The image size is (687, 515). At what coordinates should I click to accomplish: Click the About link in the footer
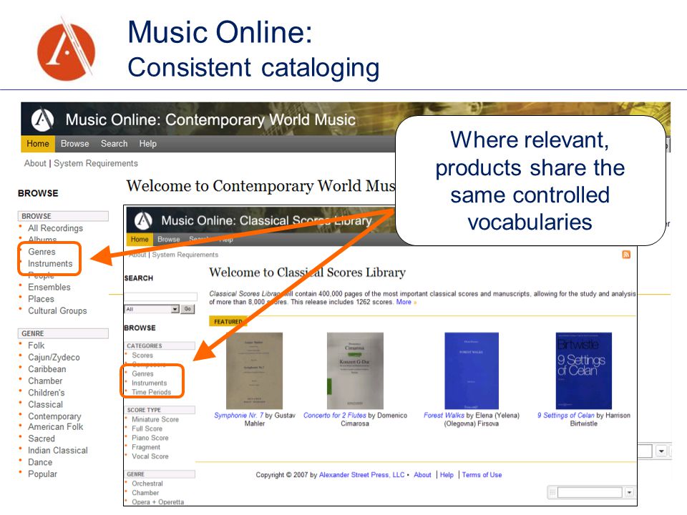point(422,475)
